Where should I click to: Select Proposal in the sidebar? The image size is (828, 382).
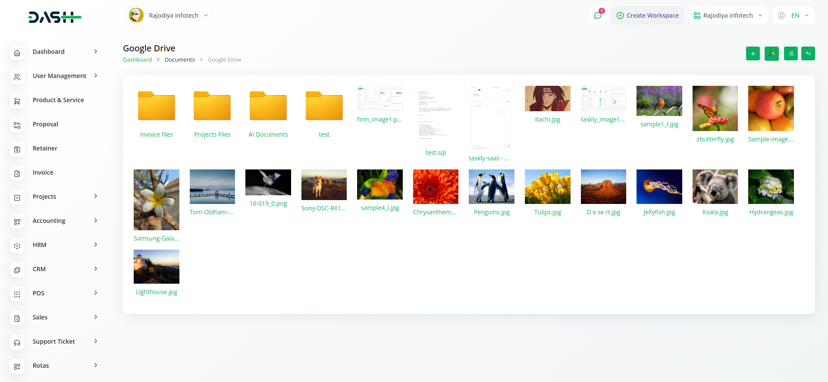pyautogui.click(x=45, y=124)
